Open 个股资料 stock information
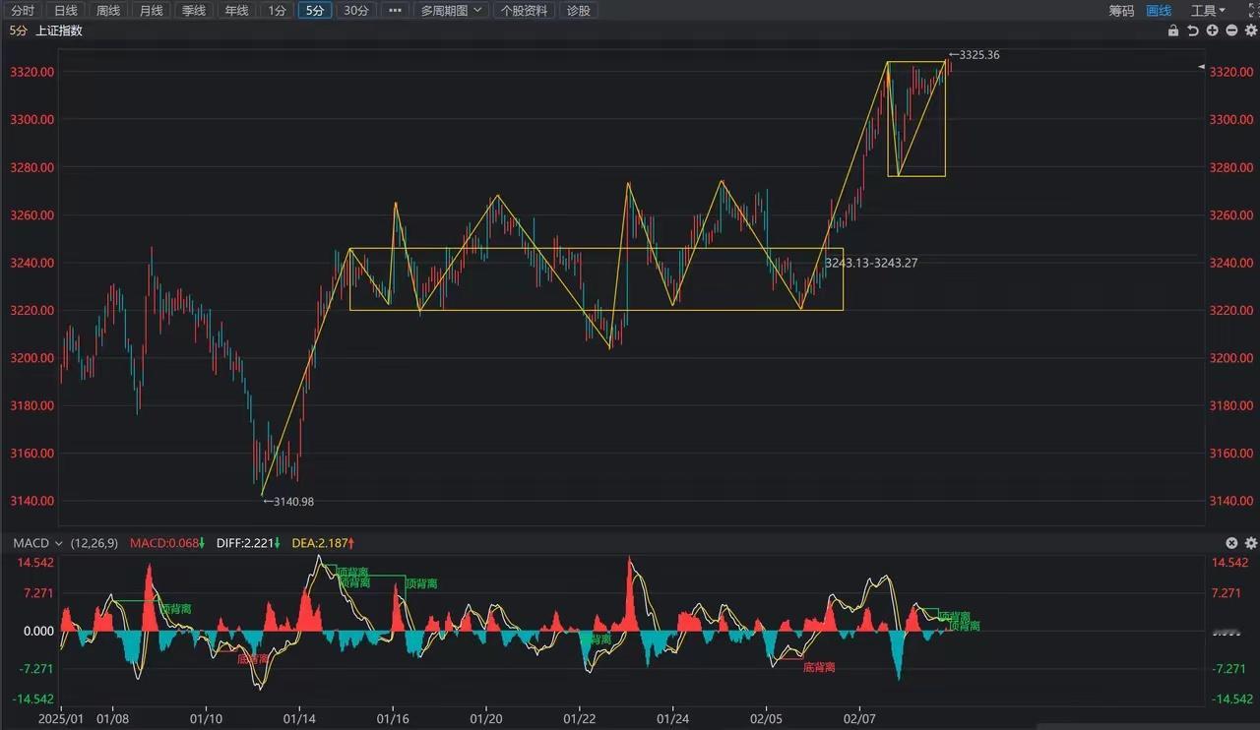The width and height of the screenshot is (1260, 730). tap(524, 11)
